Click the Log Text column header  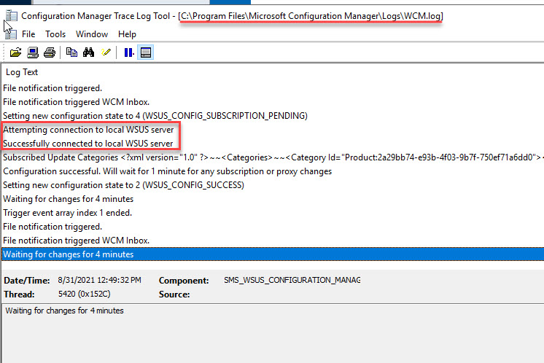22,72
